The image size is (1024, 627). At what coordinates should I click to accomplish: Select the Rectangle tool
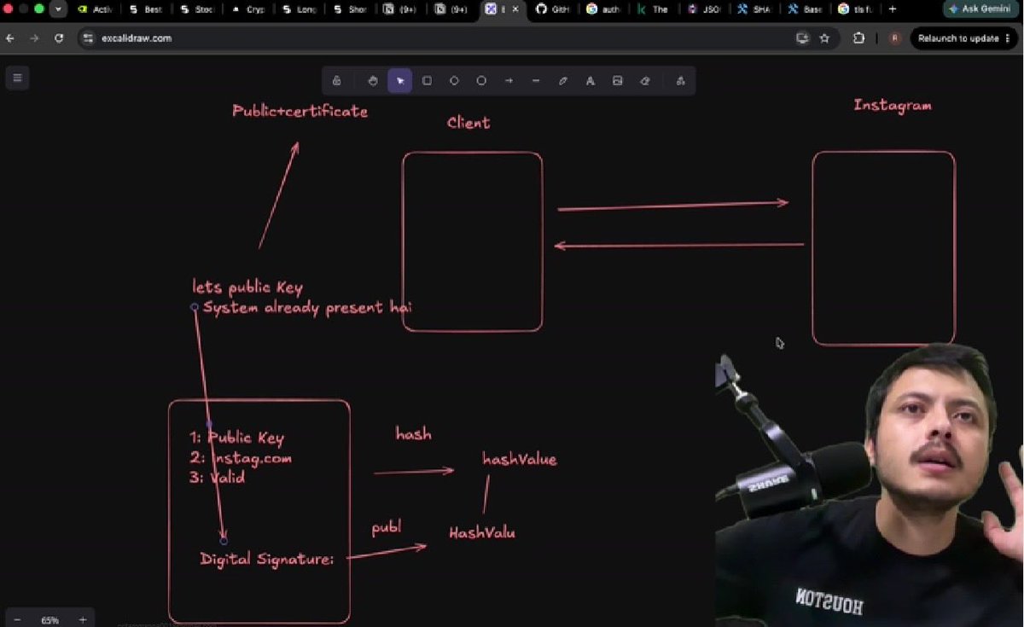[x=427, y=81]
